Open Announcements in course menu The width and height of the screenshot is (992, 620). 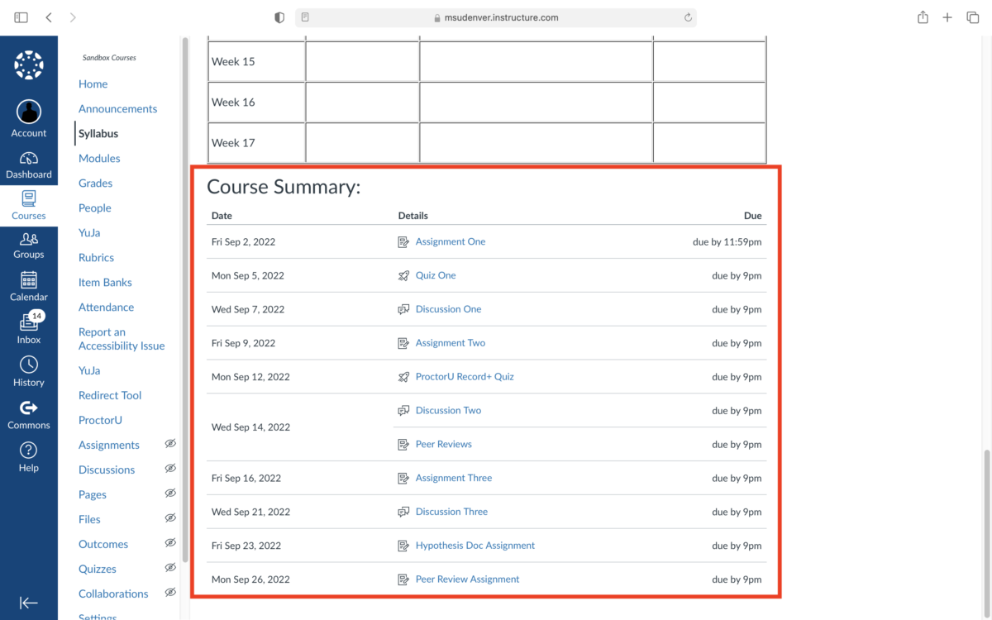pos(117,108)
